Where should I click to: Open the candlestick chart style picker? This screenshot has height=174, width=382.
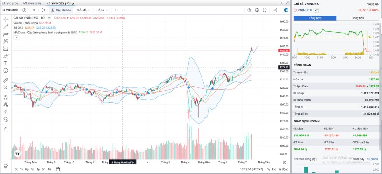point(43,10)
